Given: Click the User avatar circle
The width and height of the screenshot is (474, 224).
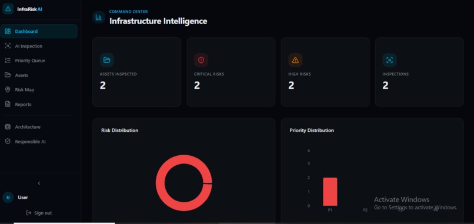Looking at the screenshot, I should tap(8, 198).
